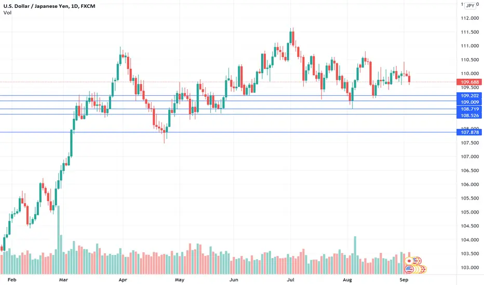This screenshot has height=285, width=484.
Task: Click the Jul label on time axis
Action: pos(290,280)
